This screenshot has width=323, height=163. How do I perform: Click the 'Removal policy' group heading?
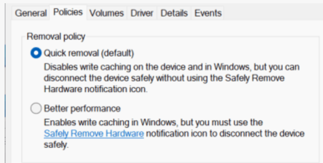click(x=56, y=37)
